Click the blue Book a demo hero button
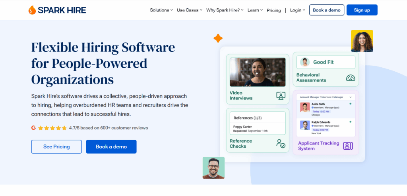Image resolution: width=407 pixels, height=196 pixels. pyautogui.click(x=111, y=147)
